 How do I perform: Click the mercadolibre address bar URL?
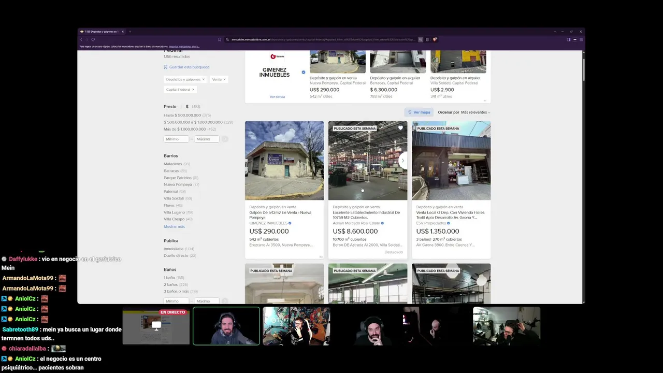pos(323,39)
